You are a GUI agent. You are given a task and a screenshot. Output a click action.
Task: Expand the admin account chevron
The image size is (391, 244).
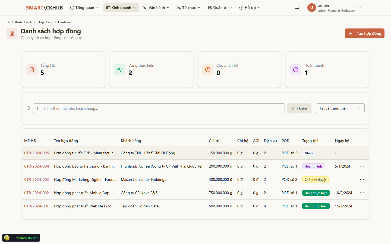(360, 8)
